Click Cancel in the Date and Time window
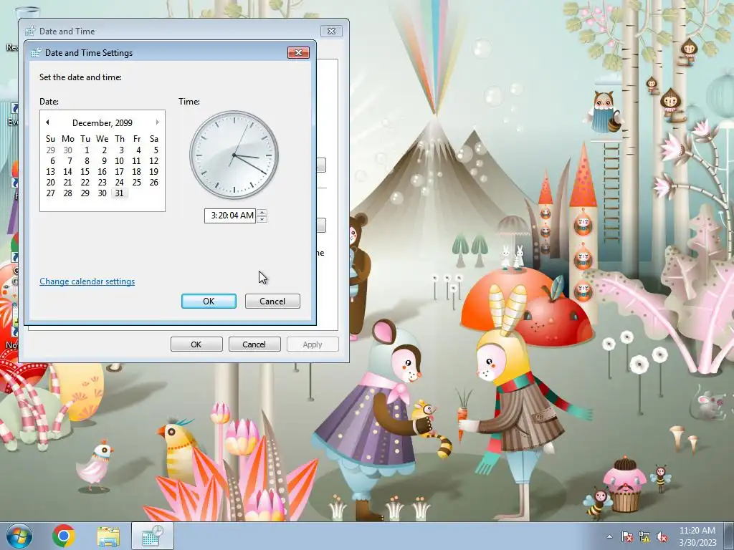 click(x=254, y=344)
